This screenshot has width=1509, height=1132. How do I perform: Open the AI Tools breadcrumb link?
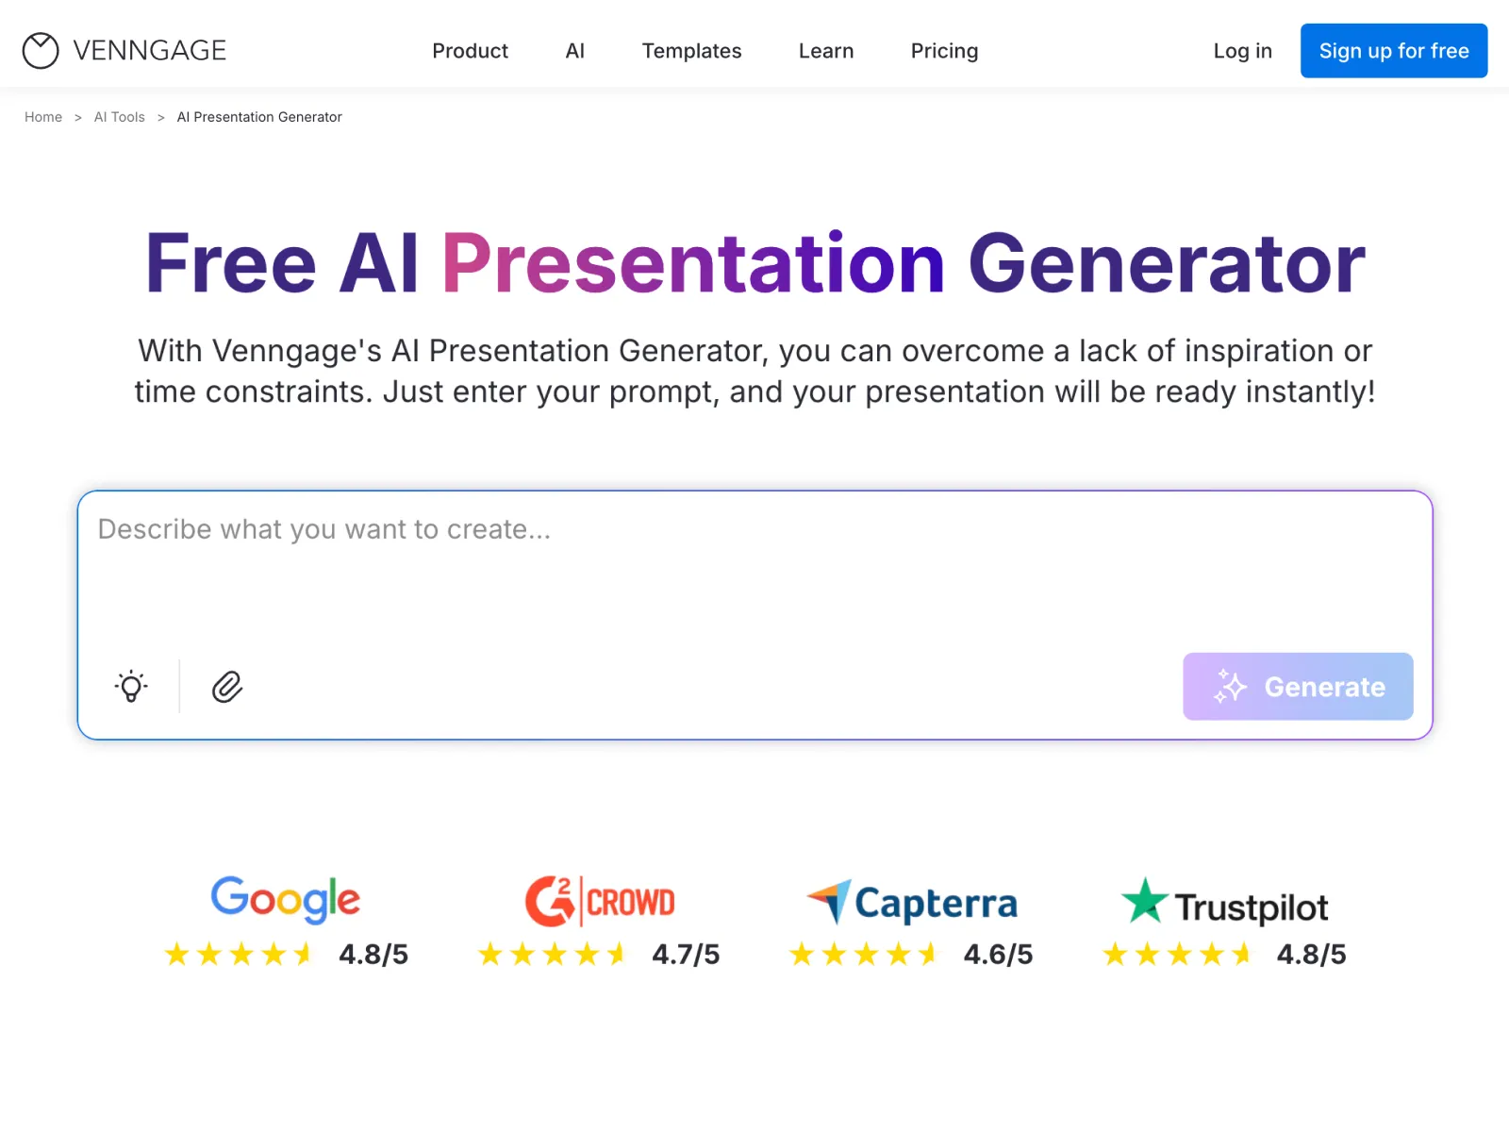coord(120,117)
